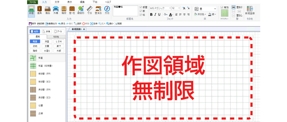Select the 壁消去 wall eraser tool
287x122 pixels.
click(x=98, y=10)
